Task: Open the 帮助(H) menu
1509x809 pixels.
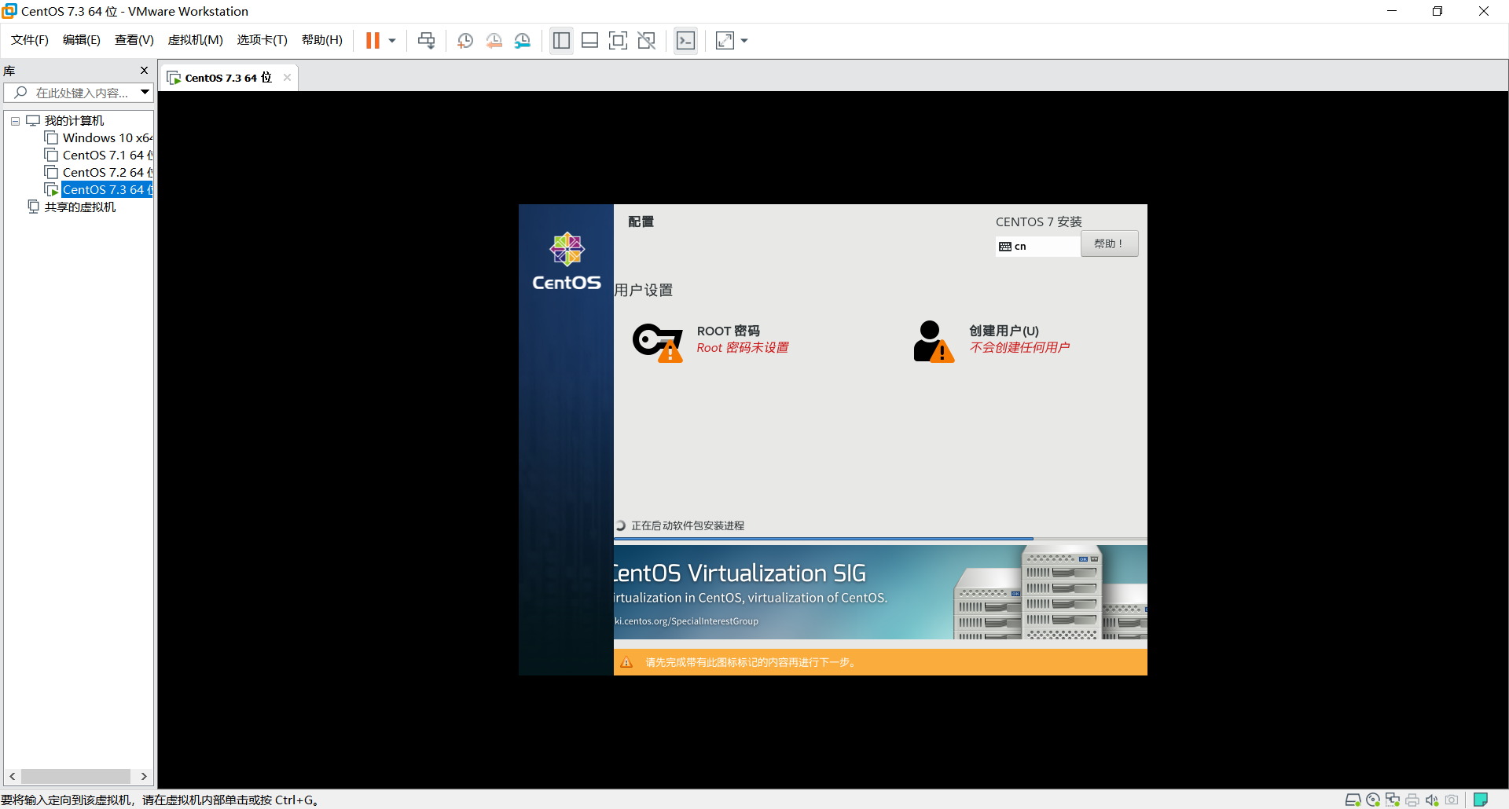Action: 322,40
